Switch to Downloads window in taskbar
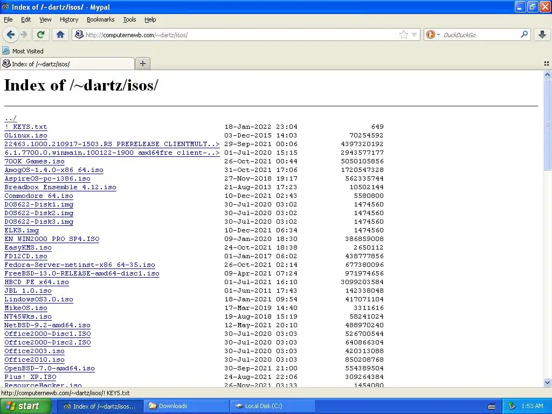The width and height of the screenshot is (552, 414). point(187,406)
